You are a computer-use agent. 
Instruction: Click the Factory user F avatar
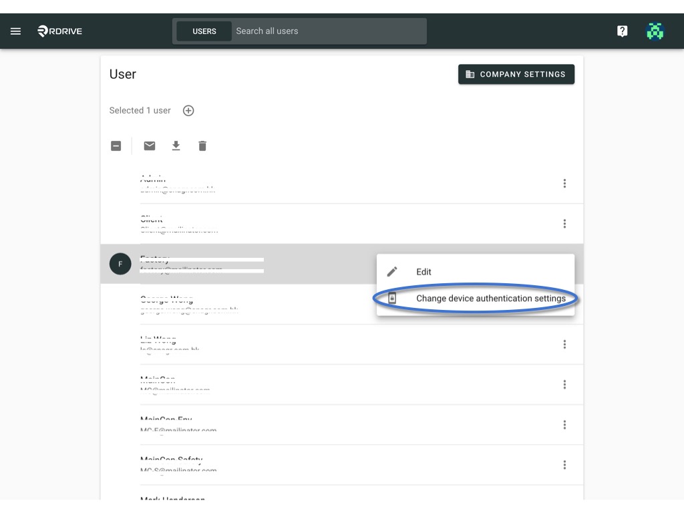(x=120, y=264)
